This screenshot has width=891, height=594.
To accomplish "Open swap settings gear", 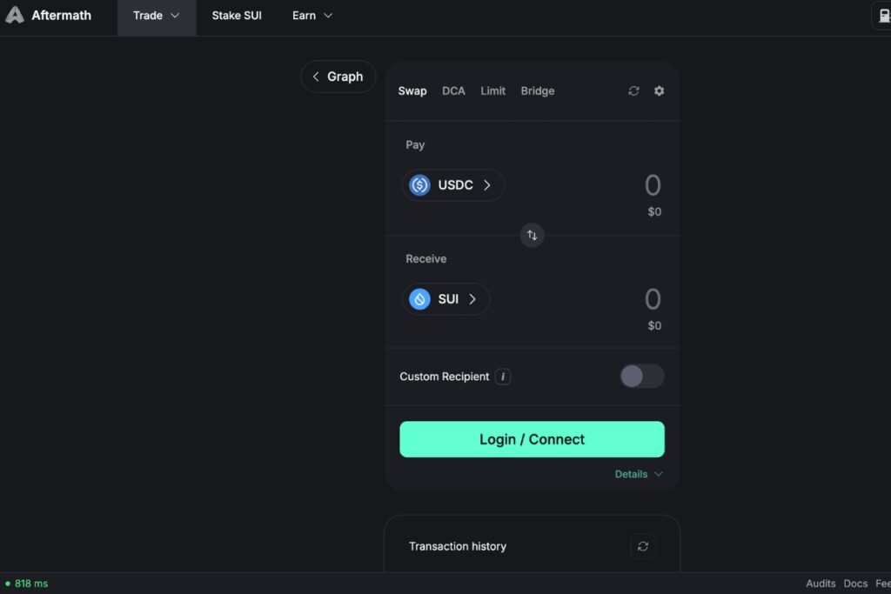I will tap(659, 90).
